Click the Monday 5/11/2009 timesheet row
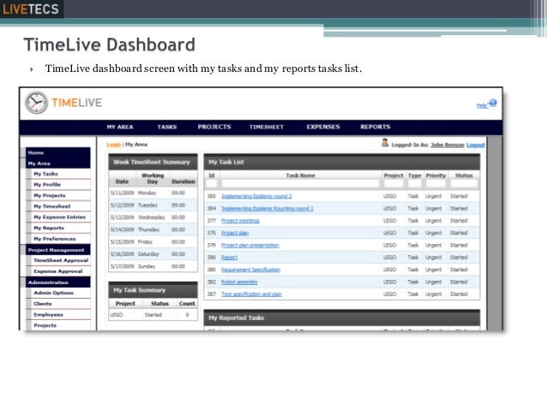This screenshot has width=547, height=410. (x=153, y=193)
